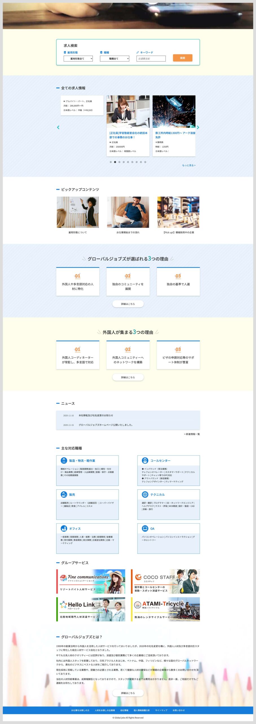
Task: Open footer menu お問い合わせ
Action: tap(179, 710)
